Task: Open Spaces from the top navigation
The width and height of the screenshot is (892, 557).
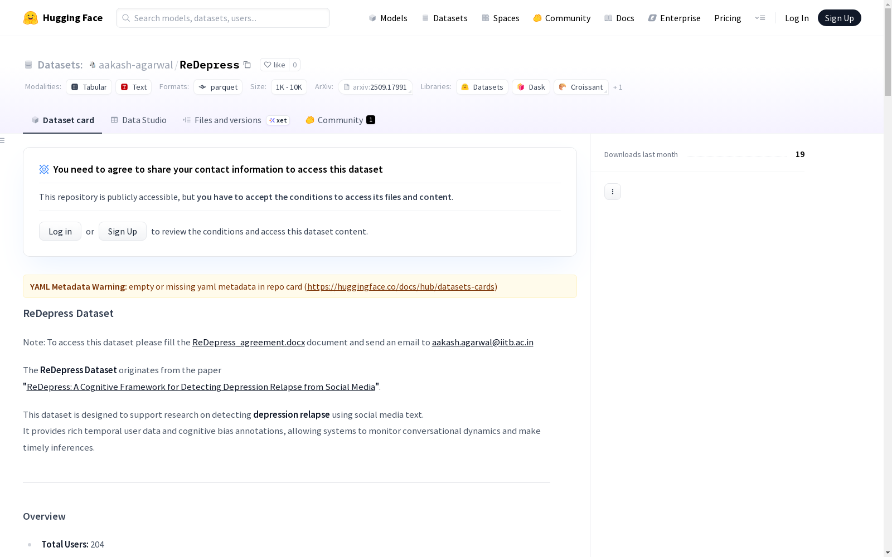Action: pyautogui.click(x=501, y=18)
